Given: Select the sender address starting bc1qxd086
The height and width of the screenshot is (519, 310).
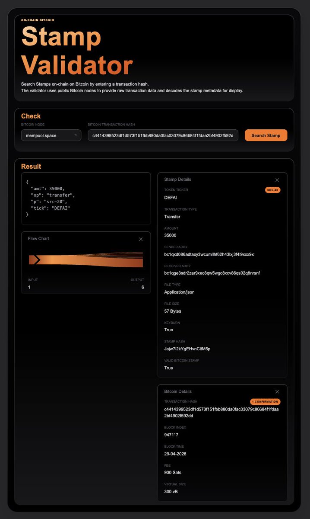Looking at the screenshot, I should click(x=209, y=254).
